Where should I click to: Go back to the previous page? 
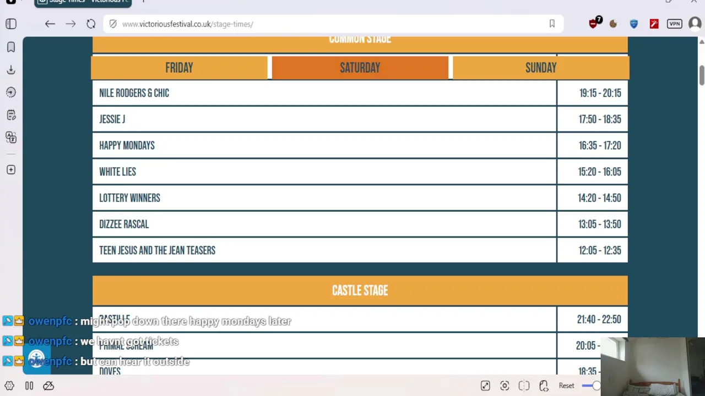(50, 24)
